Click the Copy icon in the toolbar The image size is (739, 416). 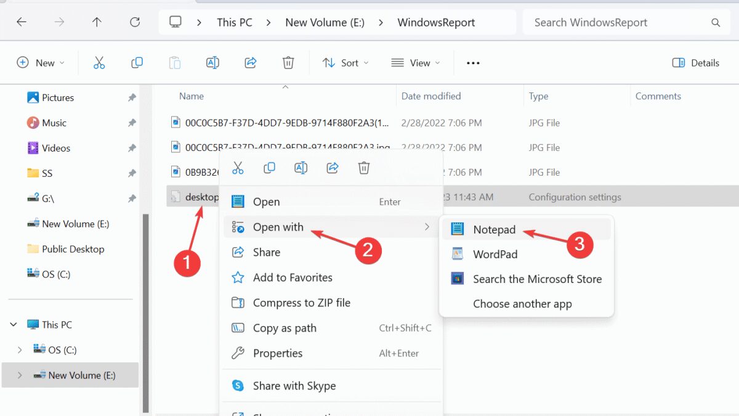pyautogui.click(x=137, y=62)
